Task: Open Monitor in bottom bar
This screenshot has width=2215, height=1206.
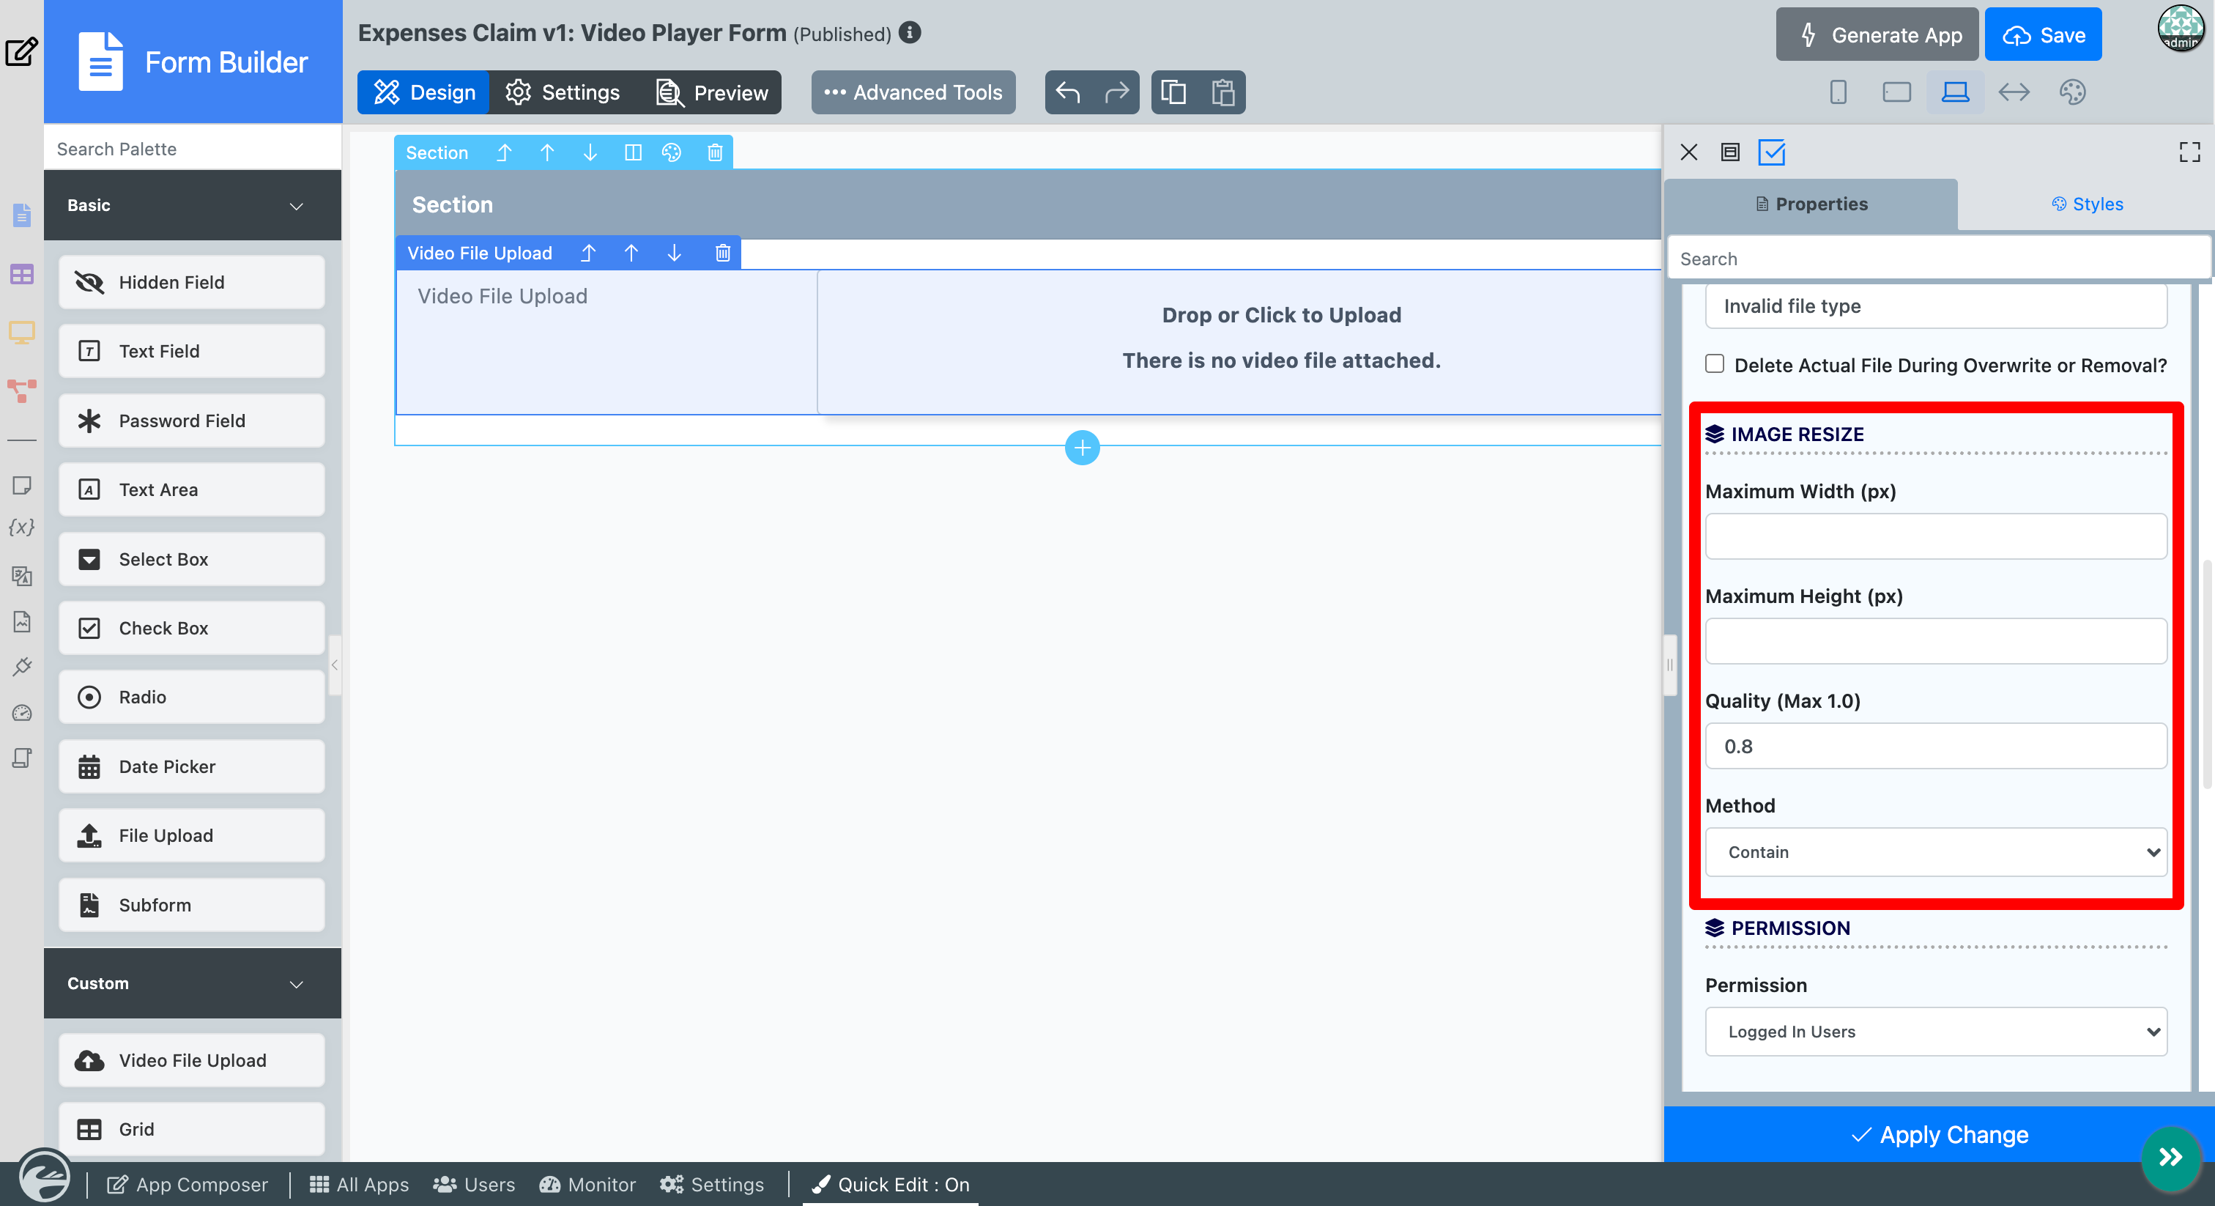Action: pos(587,1185)
